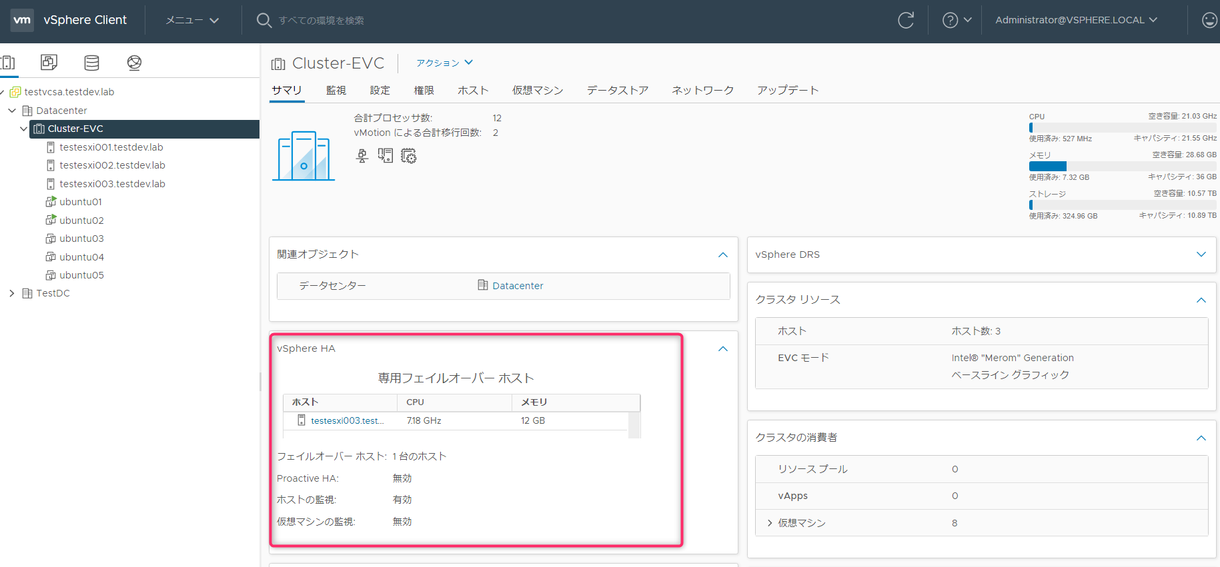Open the アクション dropdown
Image resolution: width=1220 pixels, height=567 pixels.
tap(444, 63)
